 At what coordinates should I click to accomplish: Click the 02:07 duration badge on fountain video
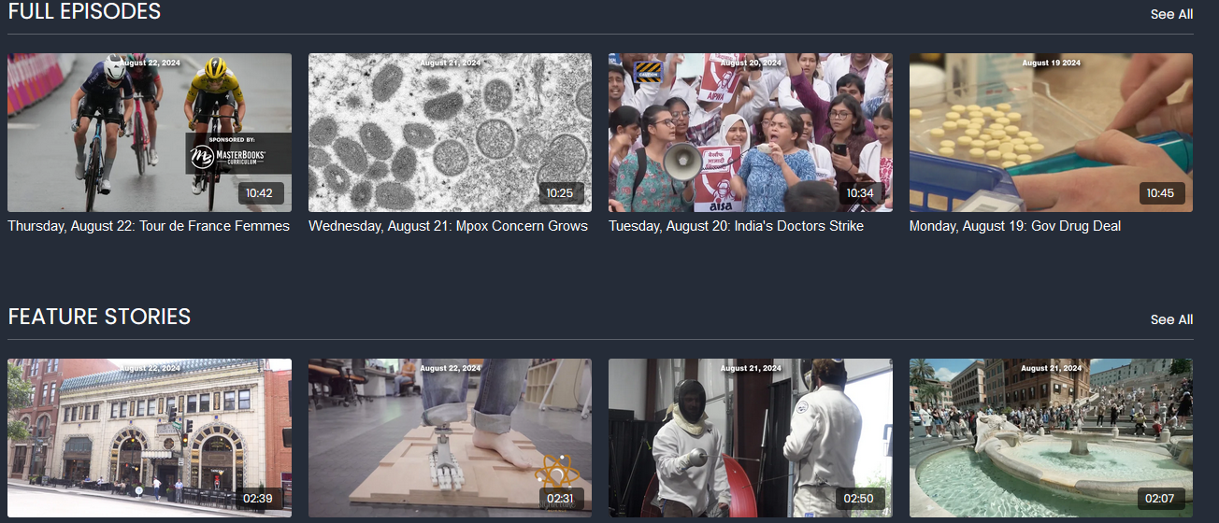pyautogui.click(x=1160, y=499)
